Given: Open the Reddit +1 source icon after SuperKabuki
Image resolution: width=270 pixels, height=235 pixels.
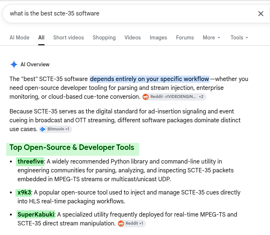Looking at the screenshot, I should click(121, 224).
